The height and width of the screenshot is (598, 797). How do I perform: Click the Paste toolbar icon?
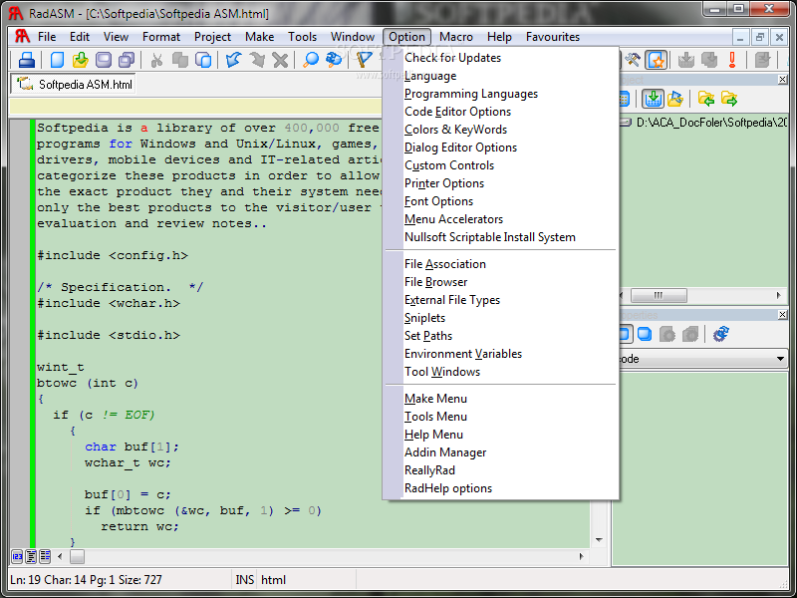click(203, 60)
